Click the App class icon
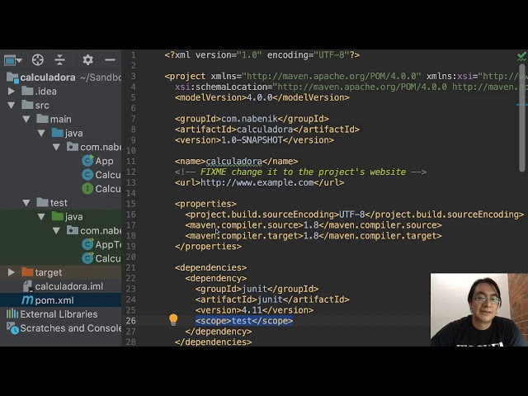Viewport: 528px width, 396px height. (87, 161)
